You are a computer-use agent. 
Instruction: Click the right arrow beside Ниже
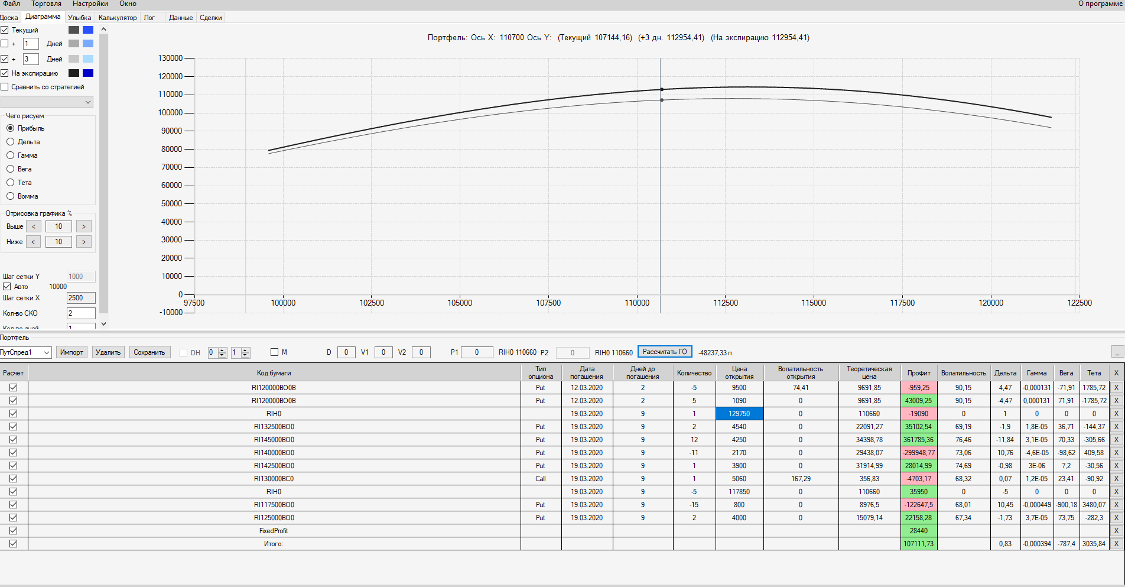(x=84, y=242)
